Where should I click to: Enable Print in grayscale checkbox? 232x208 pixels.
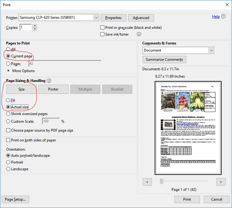102,28
